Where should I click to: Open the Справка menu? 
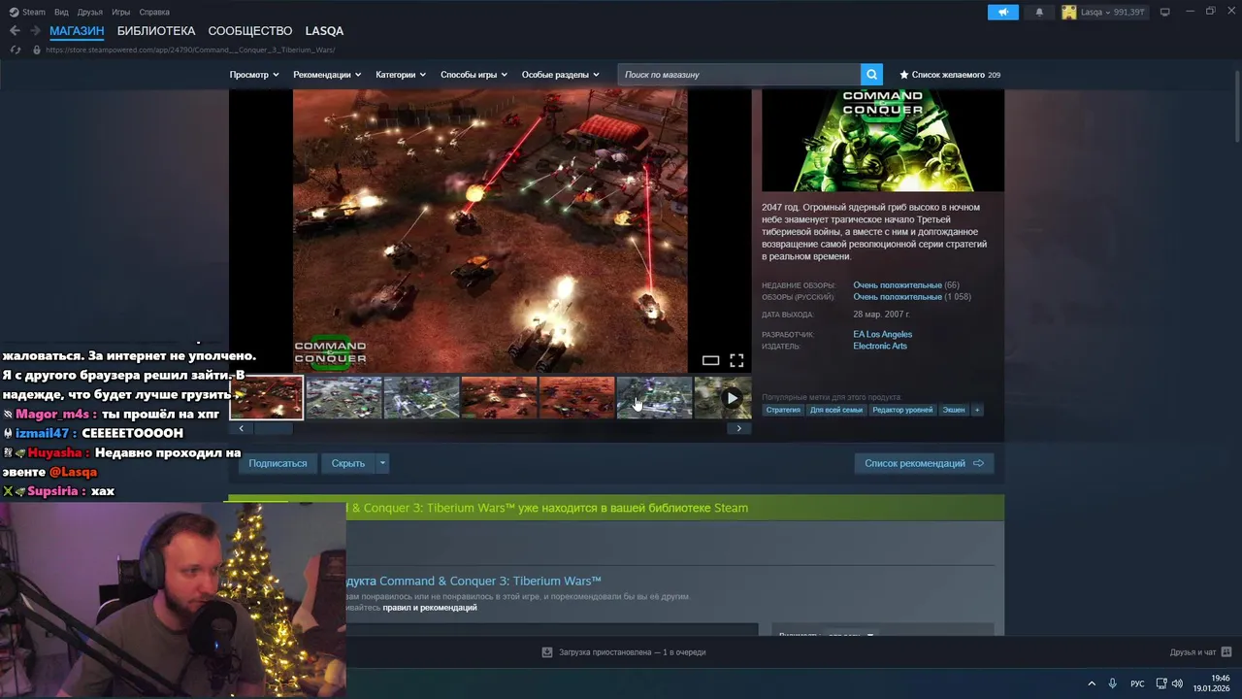click(x=154, y=12)
